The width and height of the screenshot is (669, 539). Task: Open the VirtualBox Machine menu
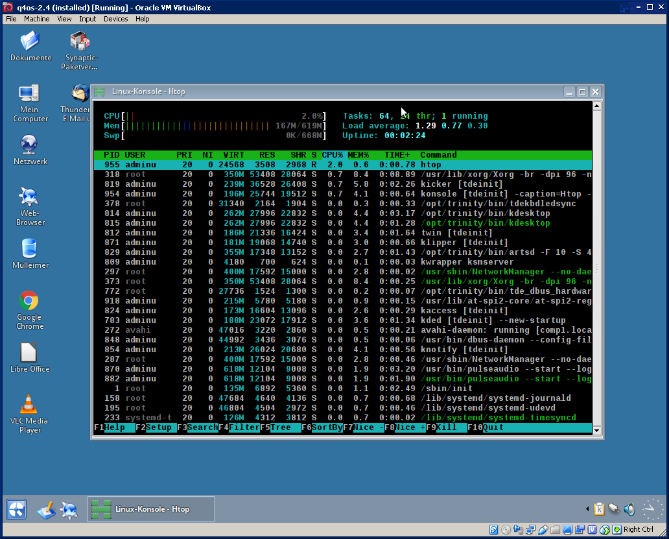[36, 19]
